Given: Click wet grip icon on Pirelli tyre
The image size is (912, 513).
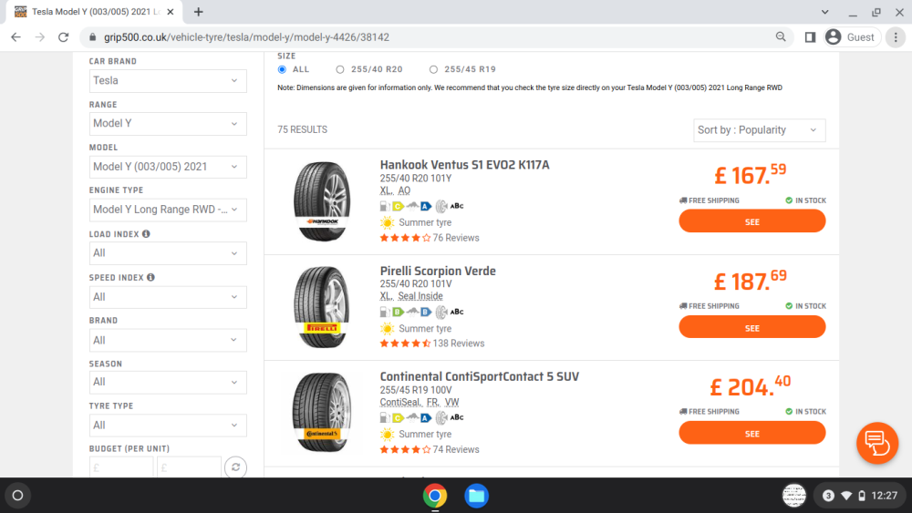Looking at the screenshot, I should pyautogui.click(x=419, y=312).
